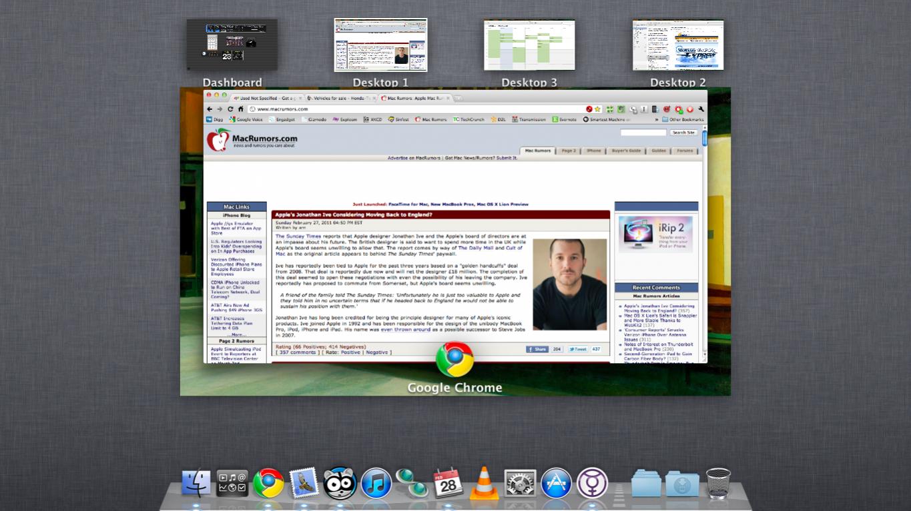Viewport: 911px width, 511px height.
Task: Click the Tweet button
Action: click(x=578, y=349)
